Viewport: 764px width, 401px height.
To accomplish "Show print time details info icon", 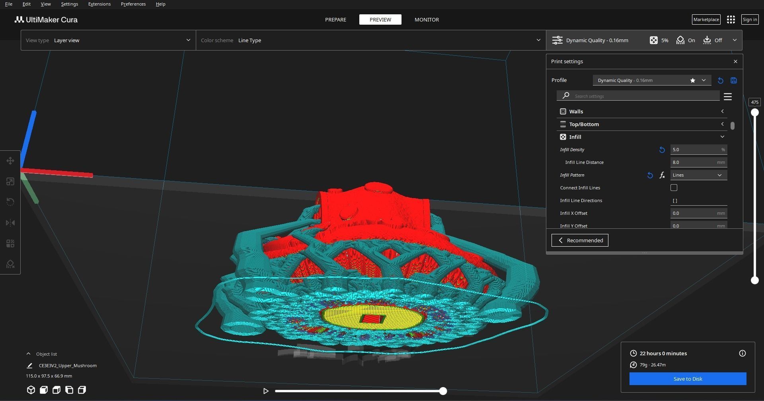I will 743,353.
